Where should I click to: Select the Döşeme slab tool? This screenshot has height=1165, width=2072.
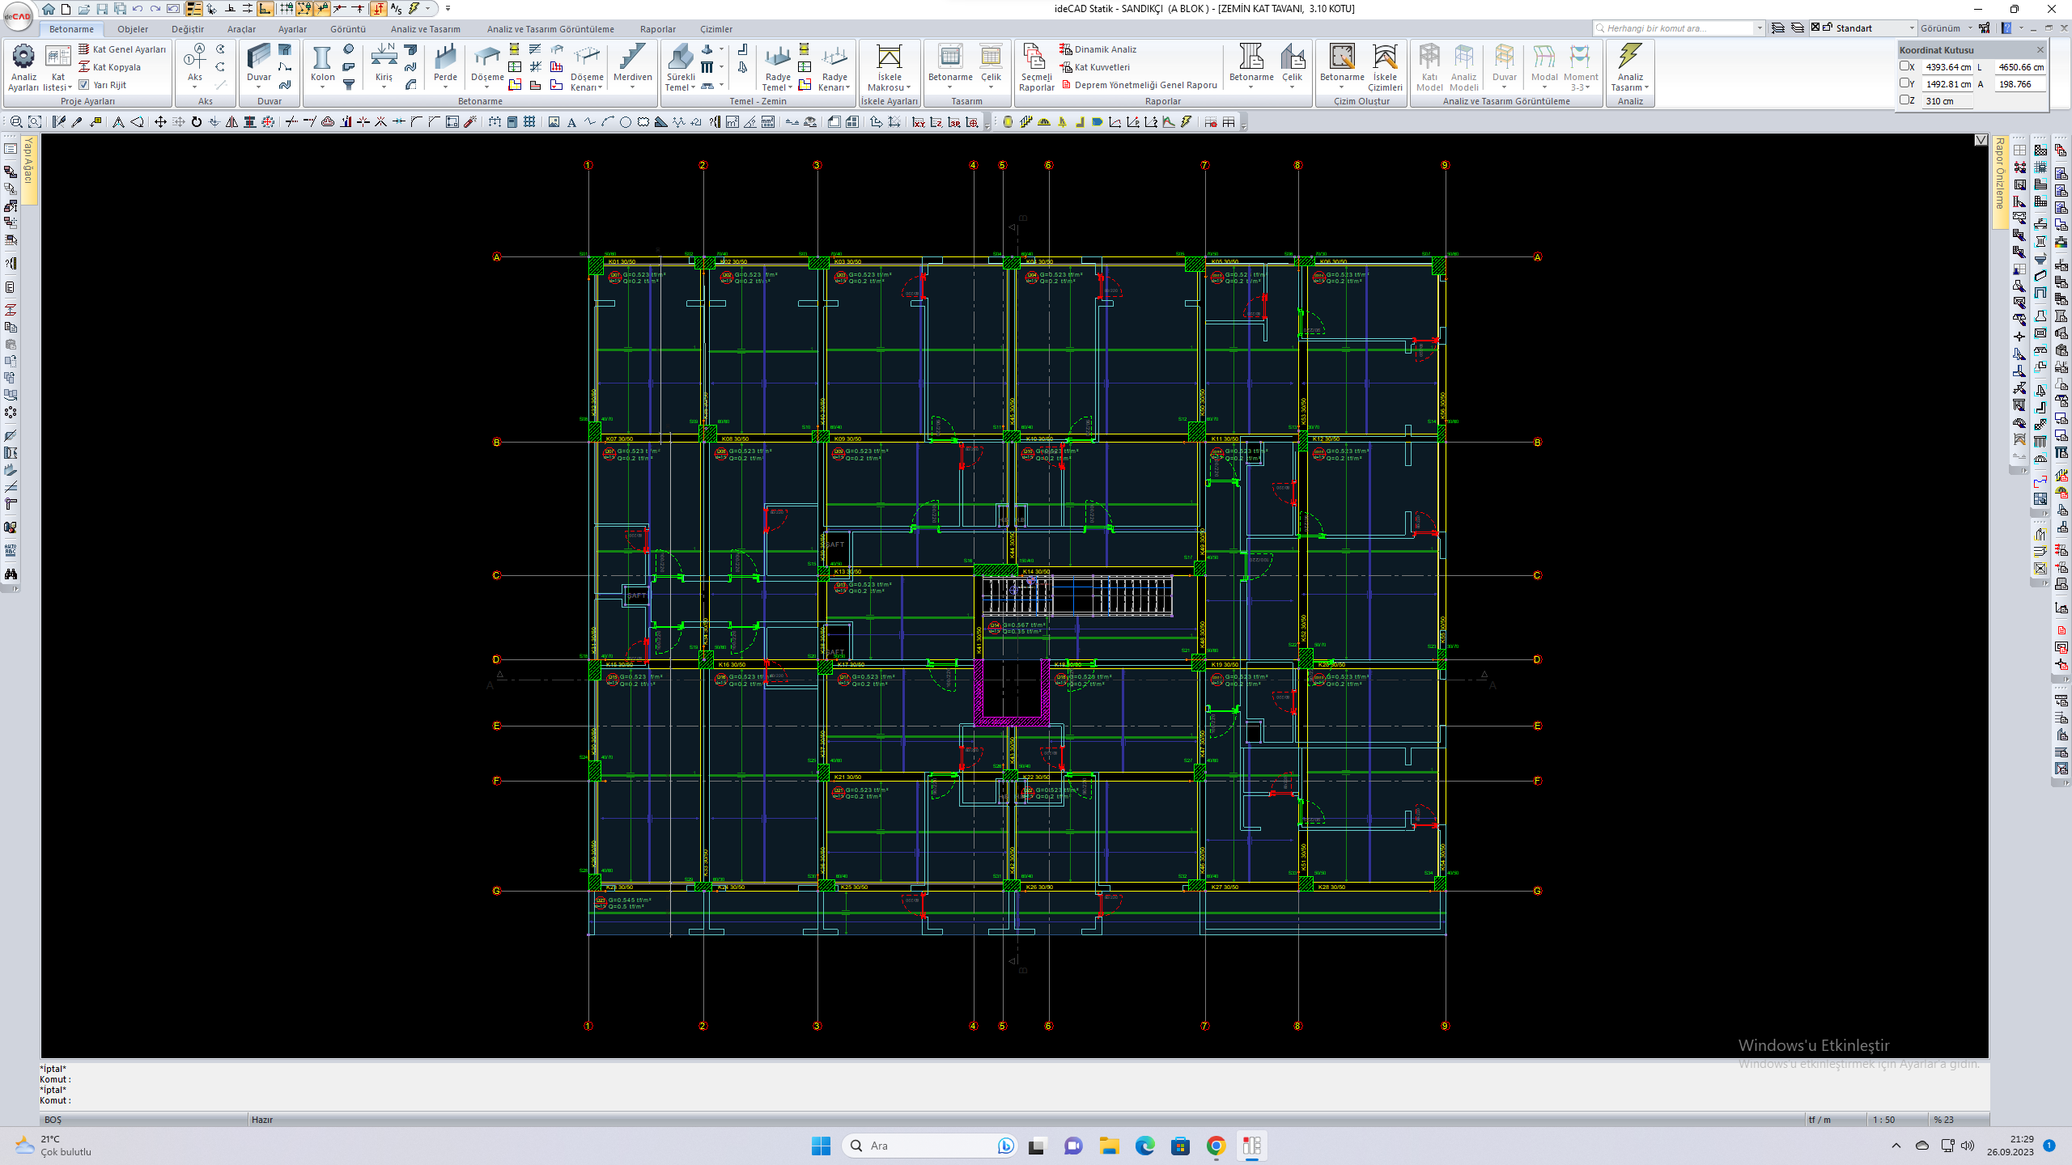487,65
